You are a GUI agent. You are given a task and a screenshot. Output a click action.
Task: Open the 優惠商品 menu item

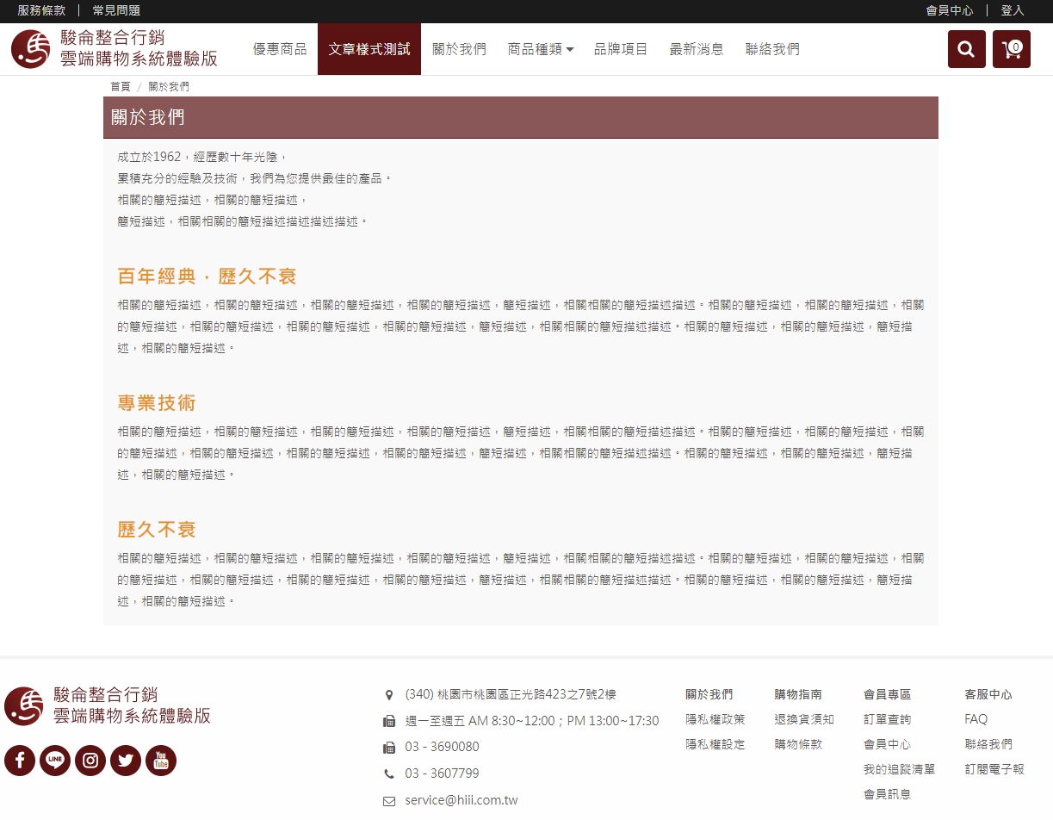(280, 49)
